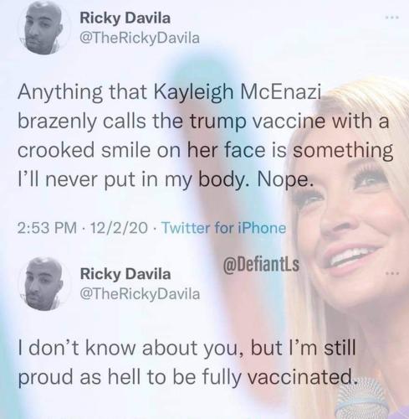Image resolution: width=409 pixels, height=419 pixels.
Task: Click the bottom tweet's profile avatar
Action: coord(43,283)
